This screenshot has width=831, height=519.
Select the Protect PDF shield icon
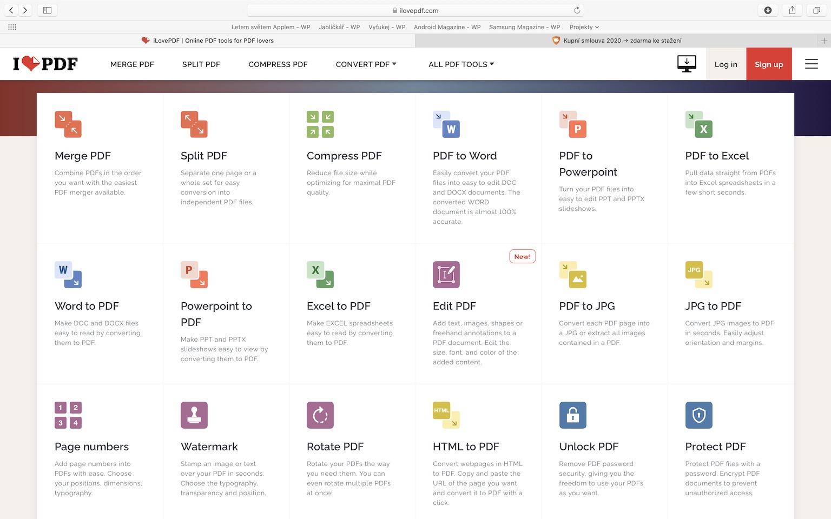(x=698, y=415)
